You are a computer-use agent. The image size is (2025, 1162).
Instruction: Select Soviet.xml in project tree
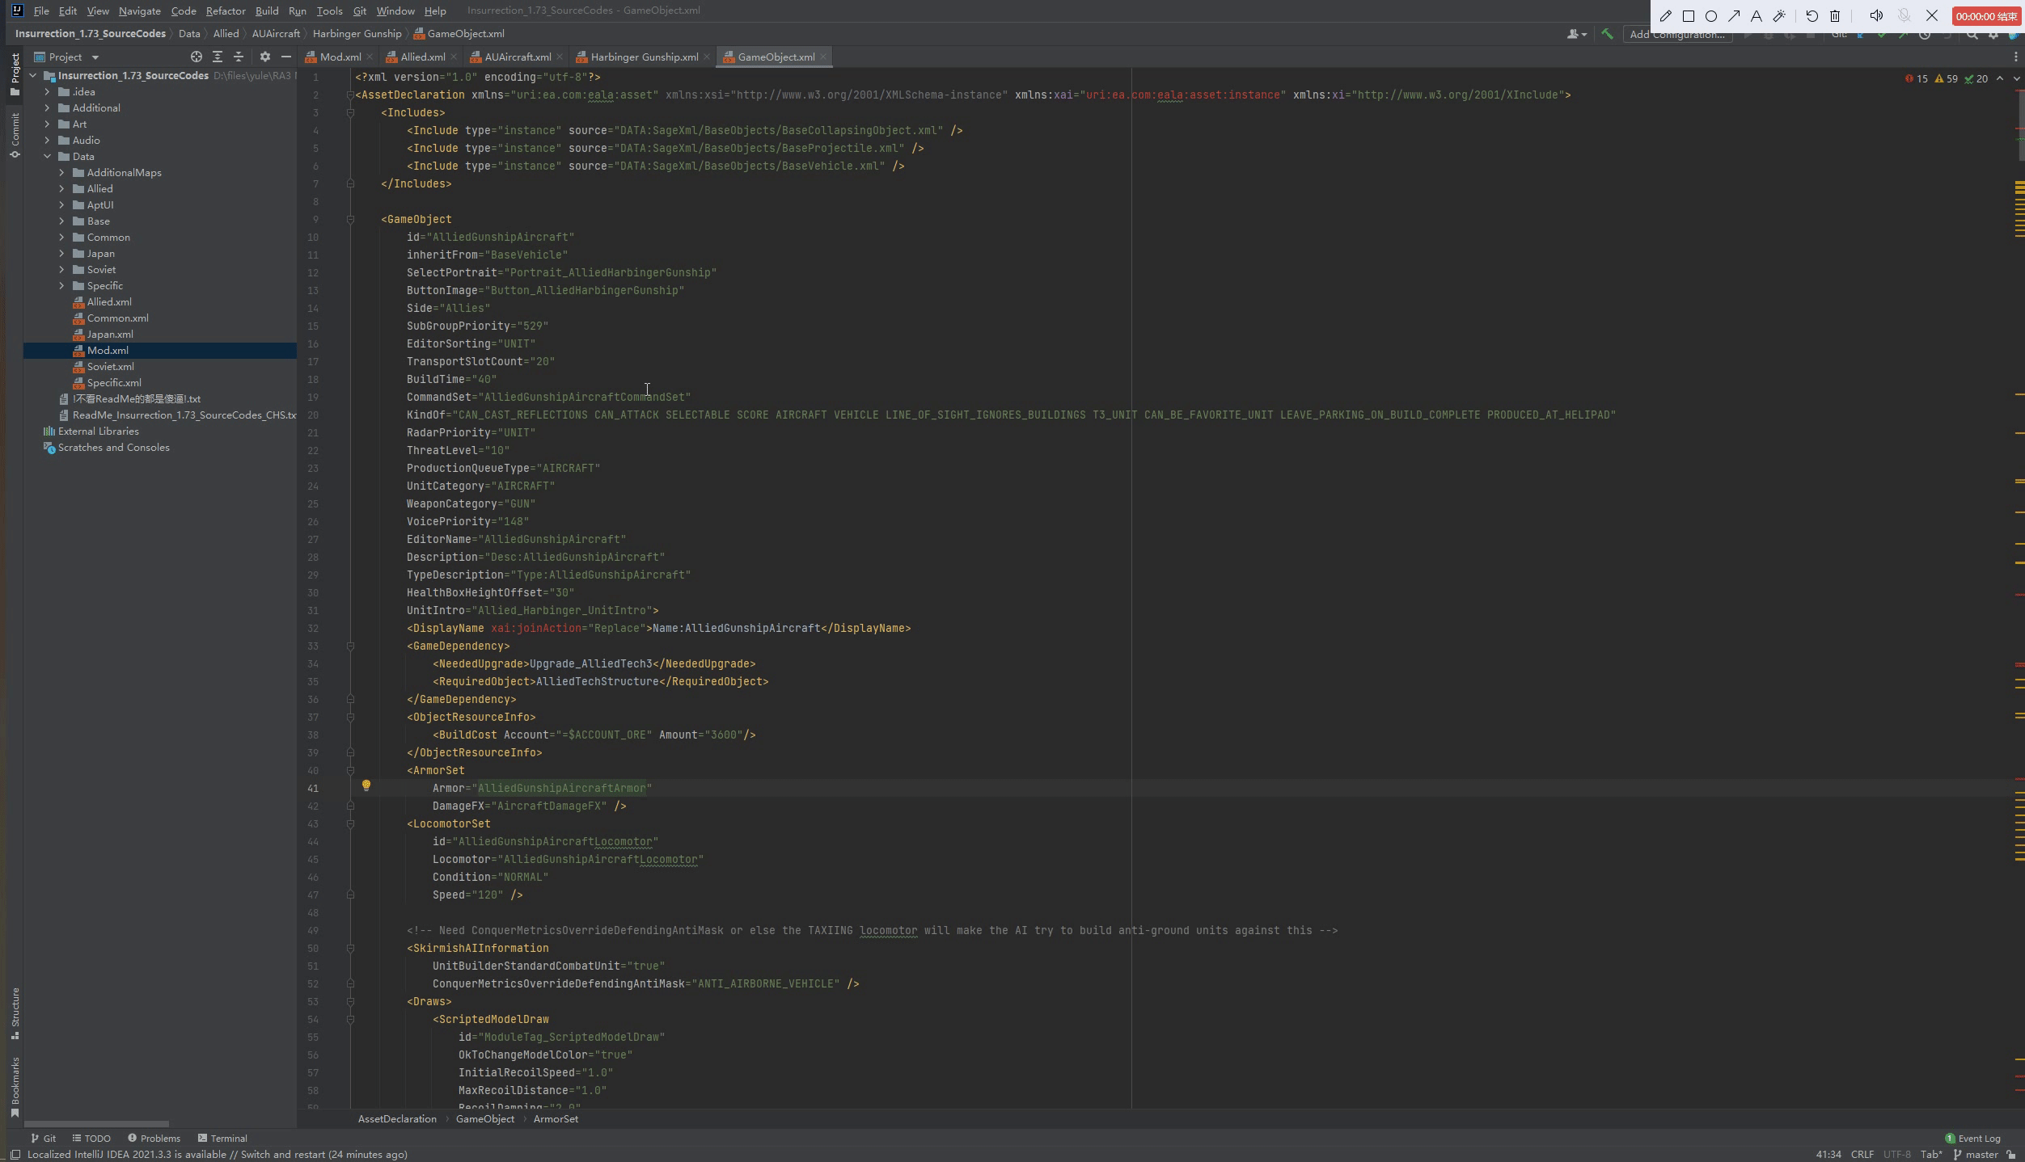point(110,366)
